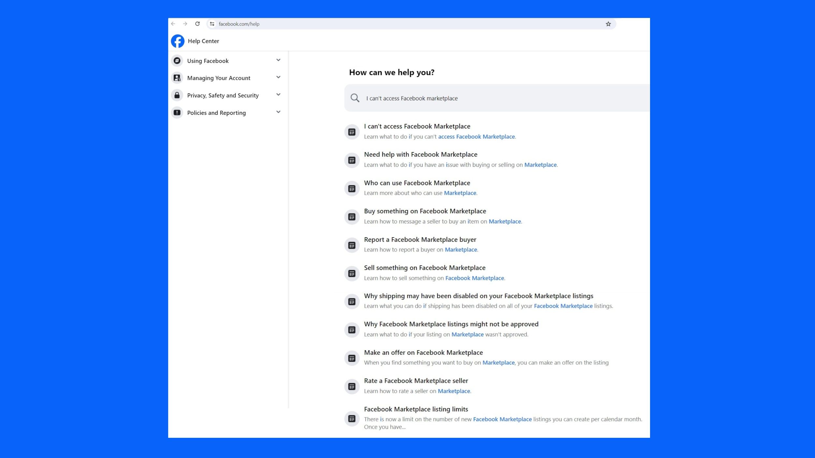Open Need help with Facebook Marketplace article
Viewport: 815px width, 458px height.
[421, 154]
